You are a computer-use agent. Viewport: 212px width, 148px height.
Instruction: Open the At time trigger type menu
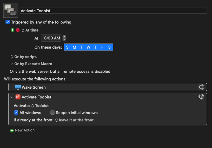point(31,30)
